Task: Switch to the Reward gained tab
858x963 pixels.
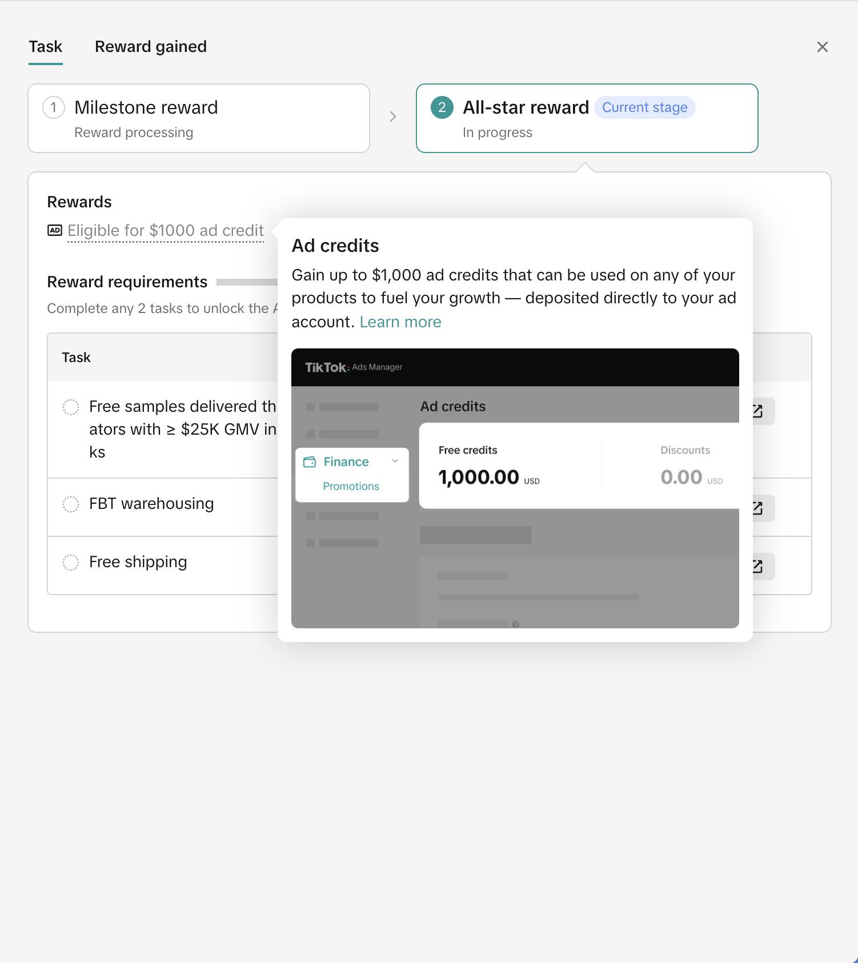Action: pyautogui.click(x=151, y=47)
